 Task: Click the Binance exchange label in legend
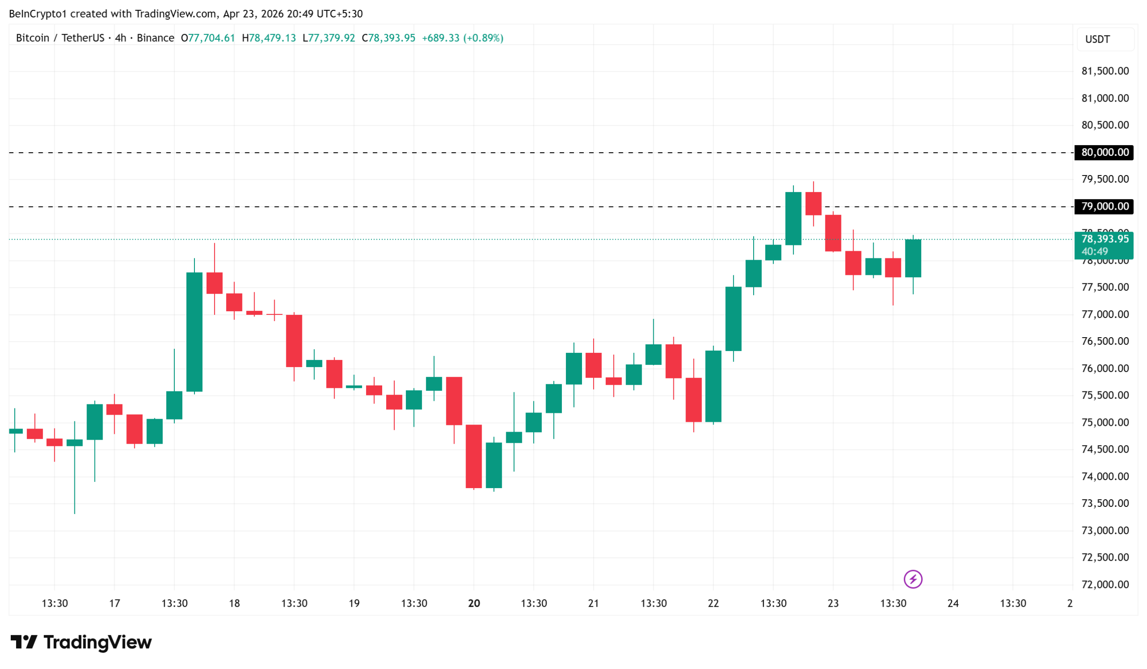(x=155, y=38)
